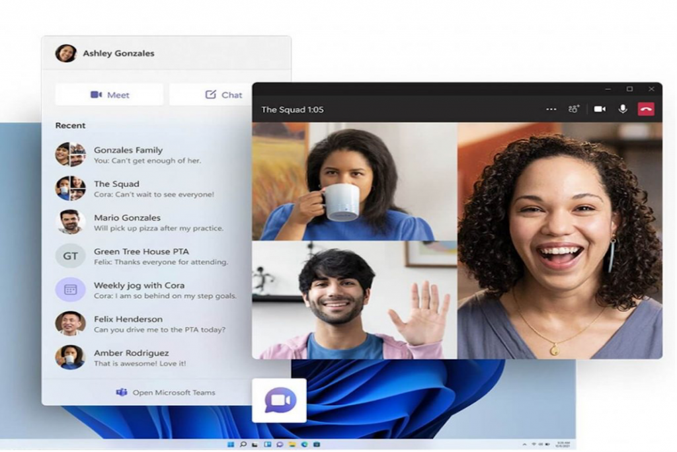Start a new conversation with the Chat button

tap(223, 94)
